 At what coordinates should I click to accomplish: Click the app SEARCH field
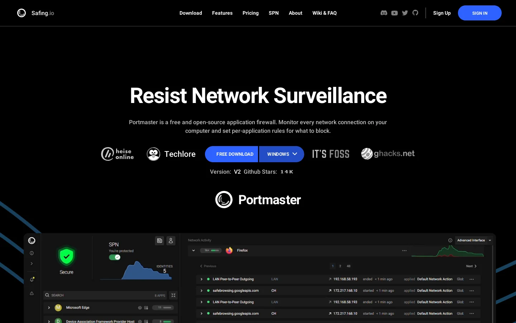point(105,295)
